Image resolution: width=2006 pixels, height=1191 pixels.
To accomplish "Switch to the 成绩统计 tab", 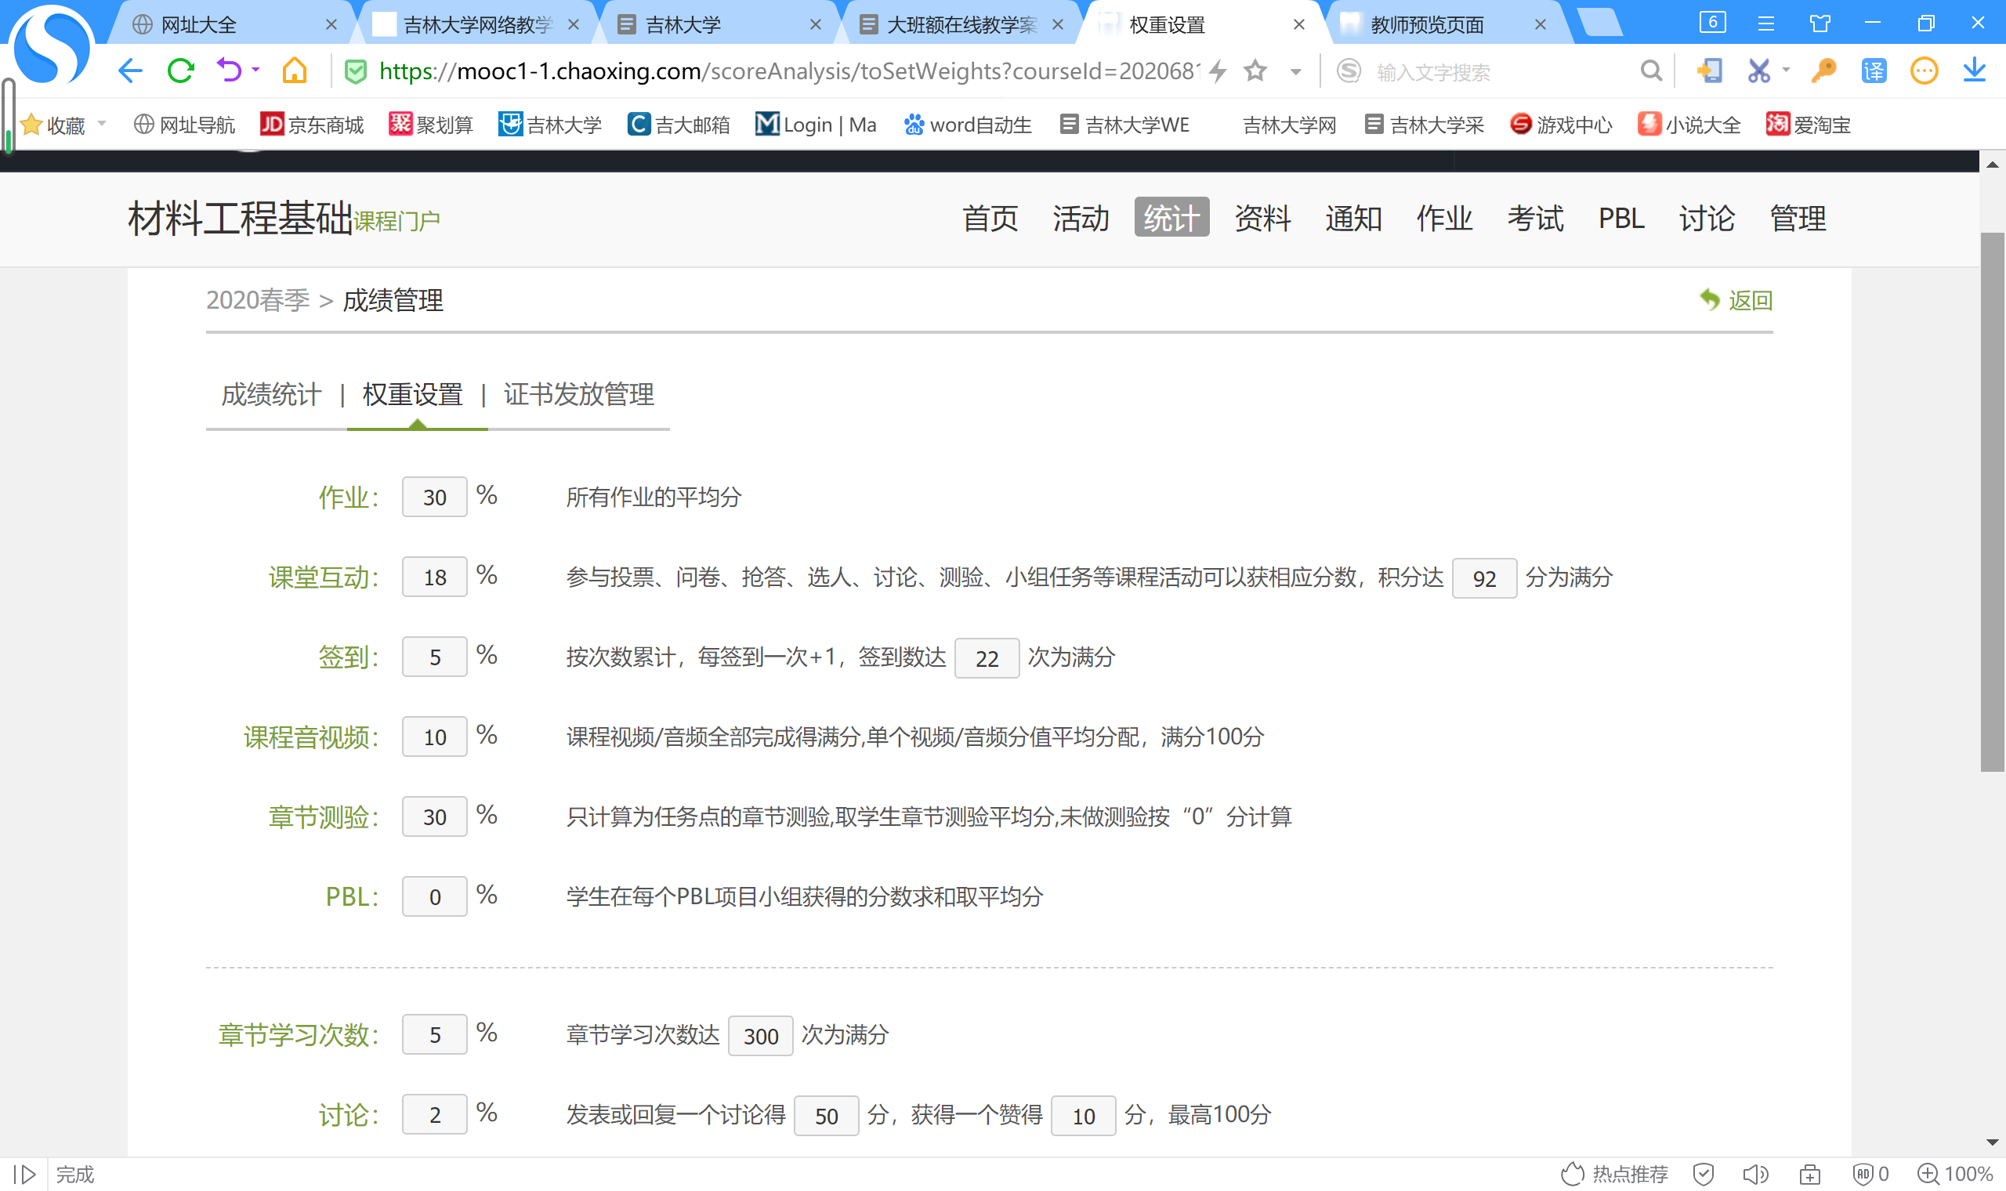I will tap(271, 394).
